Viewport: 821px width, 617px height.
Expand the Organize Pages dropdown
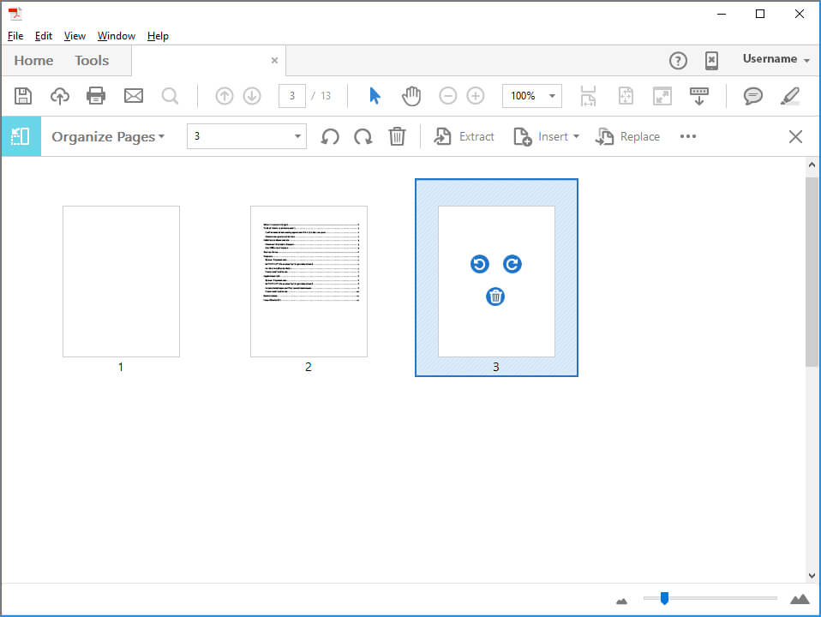click(108, 136)
